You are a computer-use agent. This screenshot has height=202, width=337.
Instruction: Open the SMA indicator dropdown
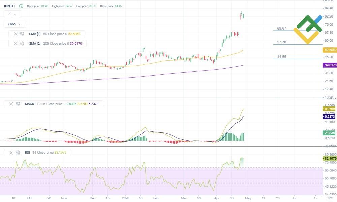(x=15, y=24)
